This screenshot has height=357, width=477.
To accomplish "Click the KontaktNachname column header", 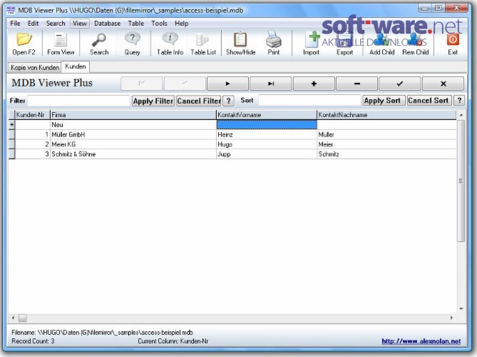I will pyautogui.click(x=386, y=115).
